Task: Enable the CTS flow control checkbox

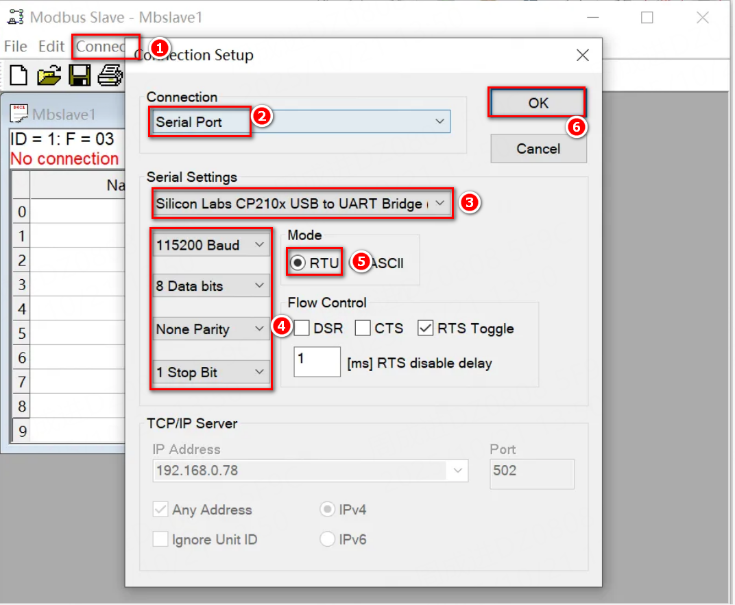Action: (363, 329)
